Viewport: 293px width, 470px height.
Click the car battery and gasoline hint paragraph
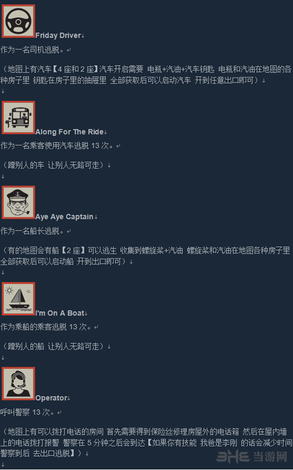[146, 75]
